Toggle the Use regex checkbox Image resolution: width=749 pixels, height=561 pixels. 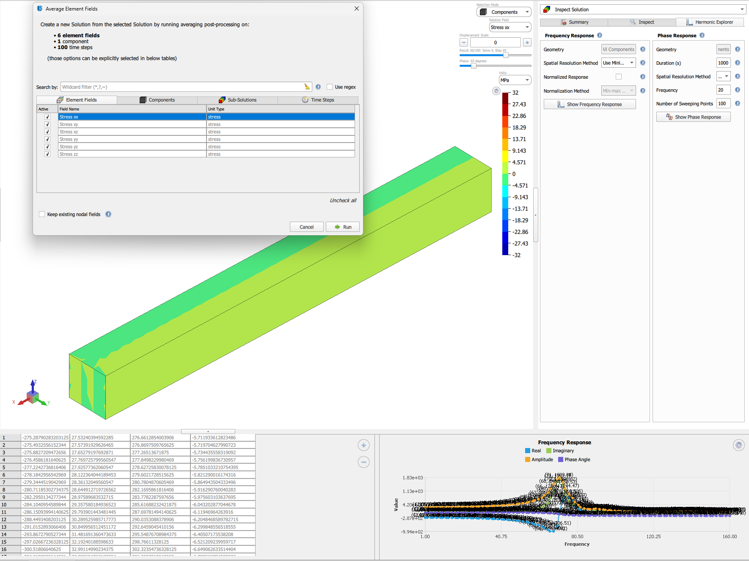point(330,87)
